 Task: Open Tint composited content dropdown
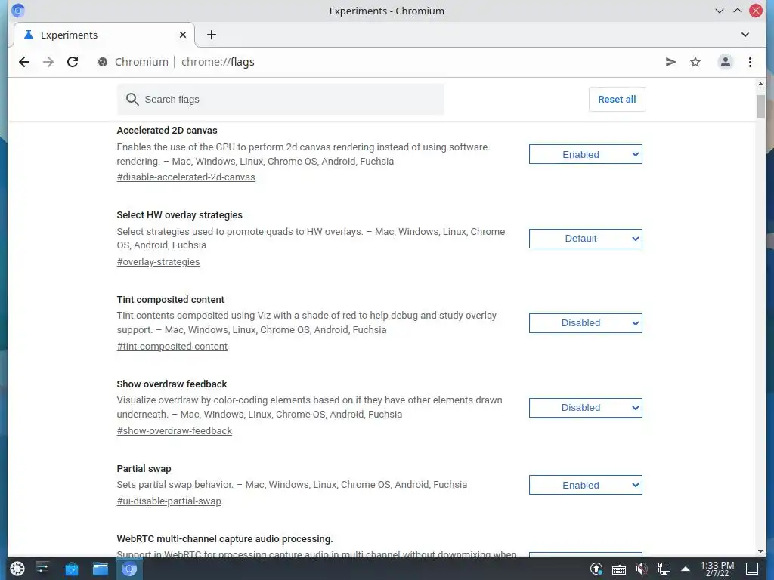pyautogui.click(x=586, y=323)
